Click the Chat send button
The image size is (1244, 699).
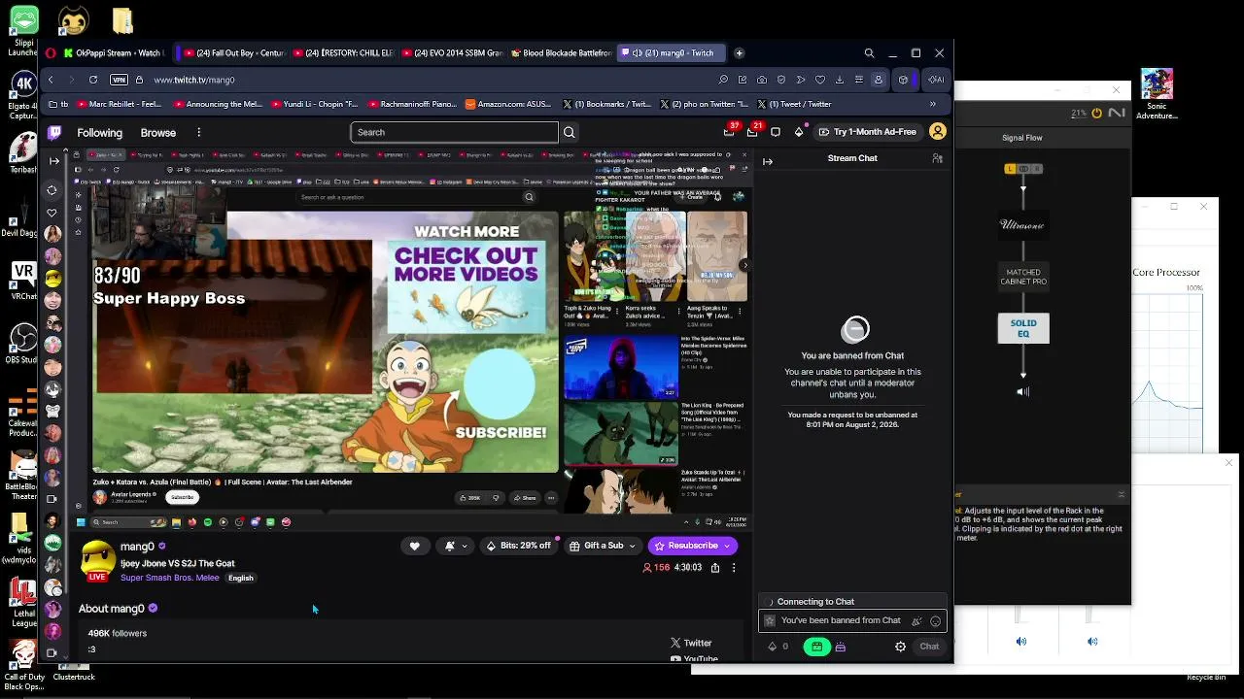929,647
